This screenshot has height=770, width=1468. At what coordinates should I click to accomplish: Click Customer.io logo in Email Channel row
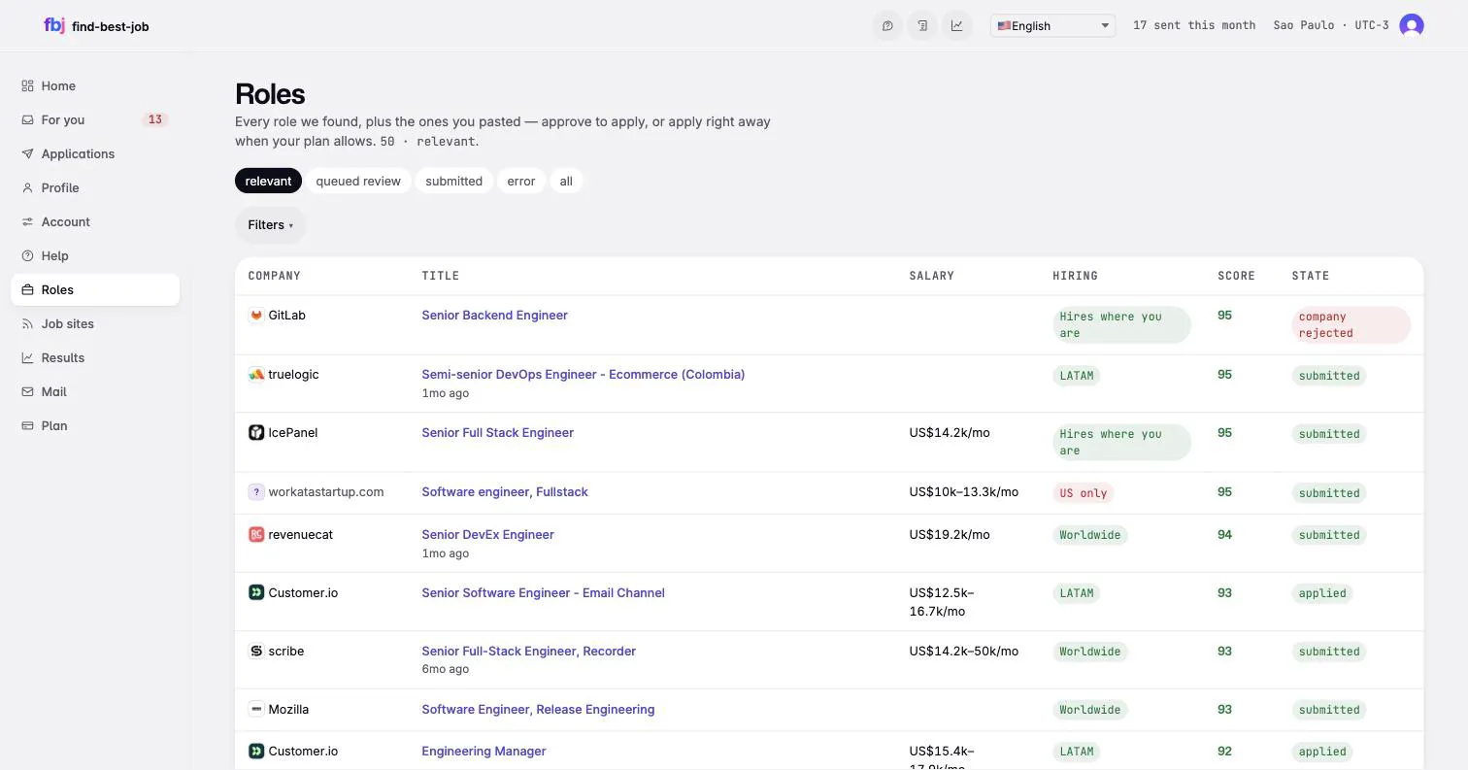coord(256,593)
